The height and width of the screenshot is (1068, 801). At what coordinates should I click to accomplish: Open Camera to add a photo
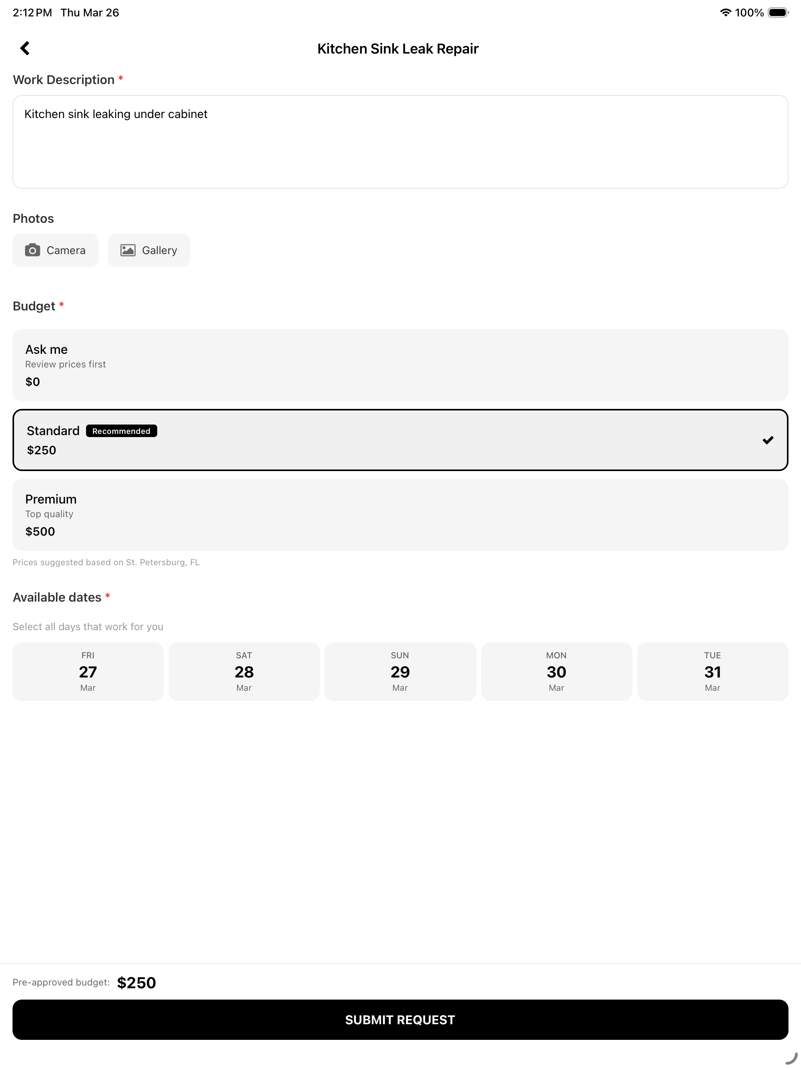(x=56, y=250)
